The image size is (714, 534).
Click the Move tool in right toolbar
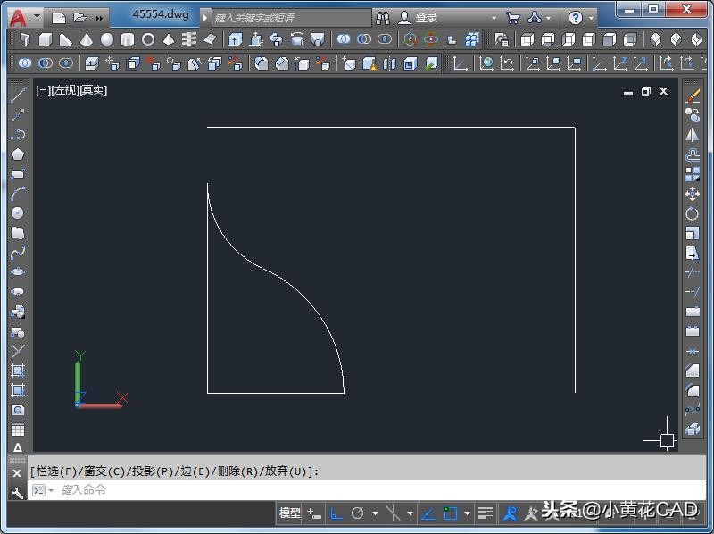tap(693, 194)
